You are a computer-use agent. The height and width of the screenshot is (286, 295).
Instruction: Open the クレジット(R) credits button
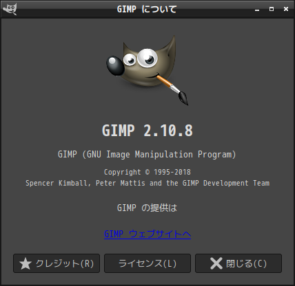pyautogui.click(x=57, y=263)
